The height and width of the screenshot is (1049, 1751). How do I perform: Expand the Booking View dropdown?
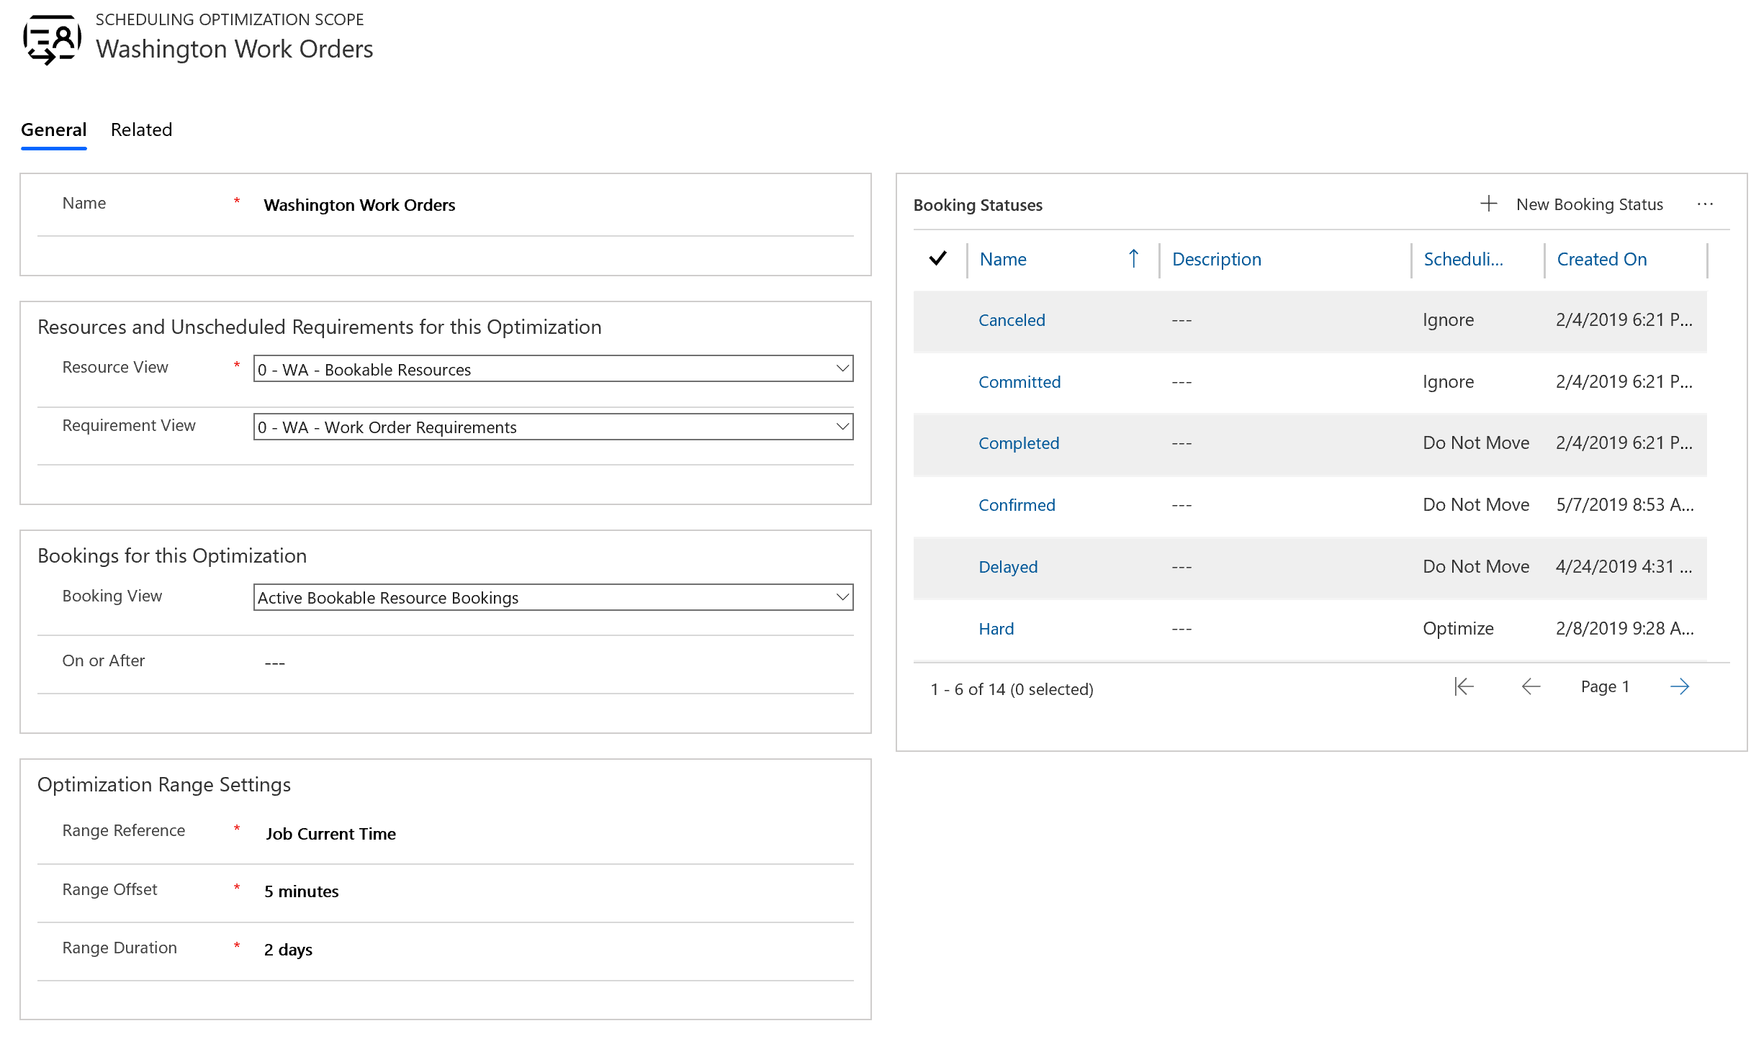click(841, 597)
